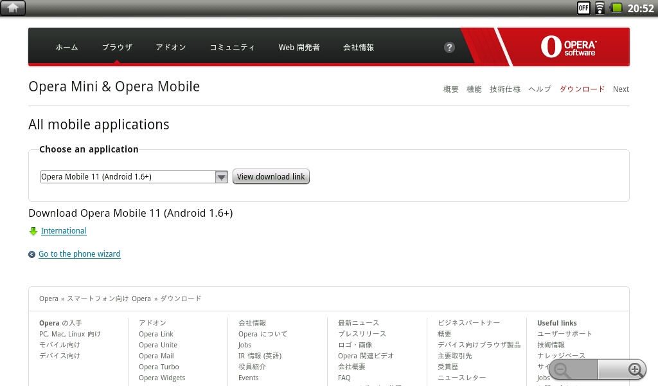658x386 pixels.
Task: Open 主要取引先 footer link
Action: click(455, 356)
